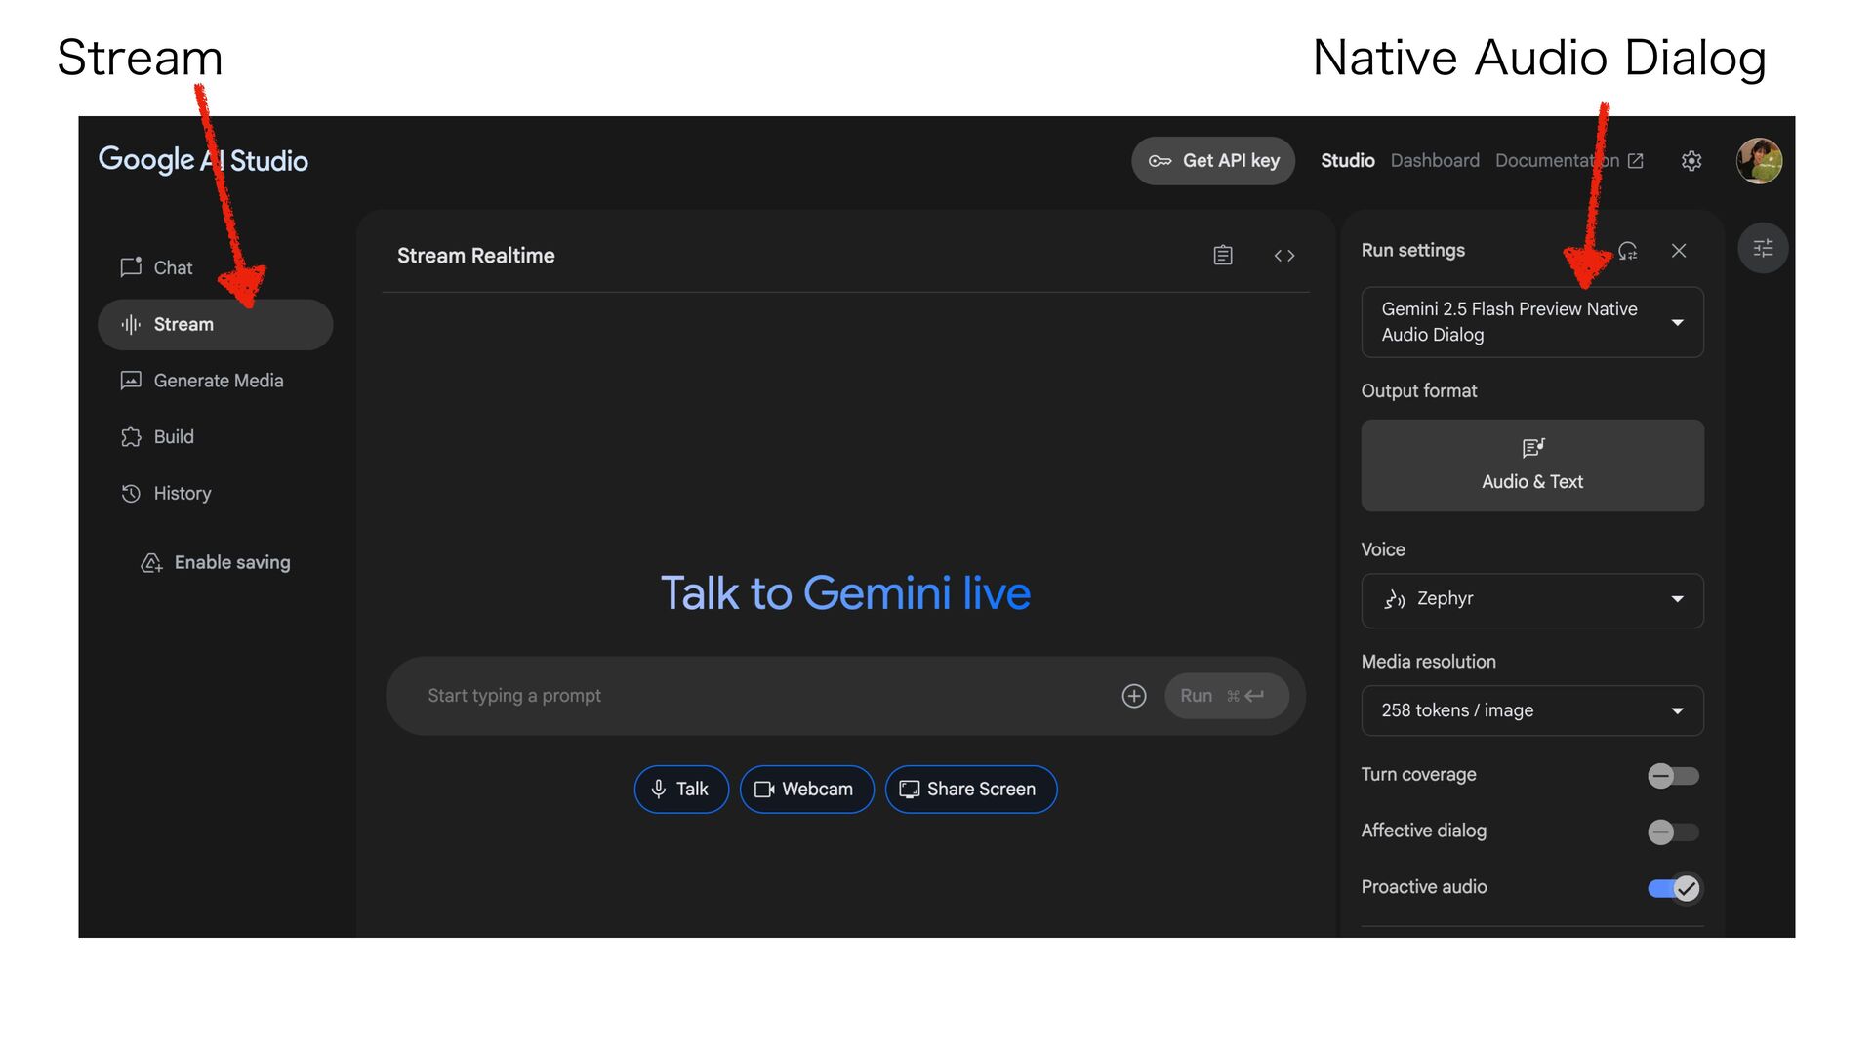Screen dimensions: 1874x1054
Task: Expand the Zephyr voice dropdown
Action: (1531, 599)
